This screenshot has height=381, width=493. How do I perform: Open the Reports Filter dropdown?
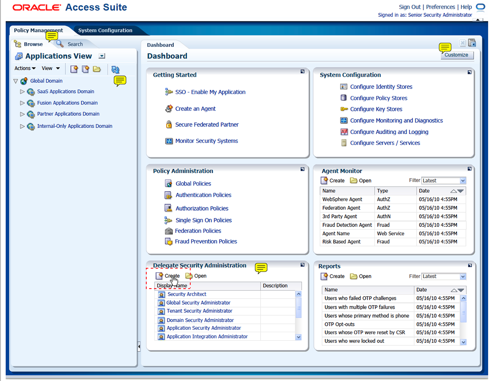tap(463, 276)
